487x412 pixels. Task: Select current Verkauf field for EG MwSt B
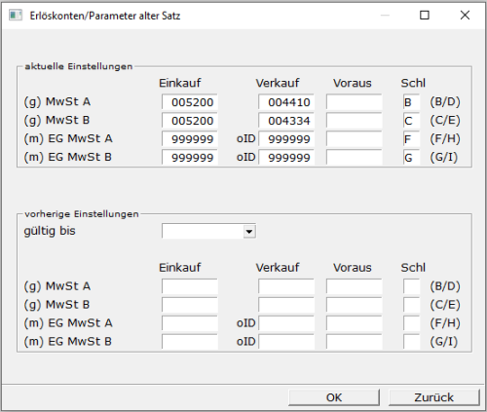(286, 158)
